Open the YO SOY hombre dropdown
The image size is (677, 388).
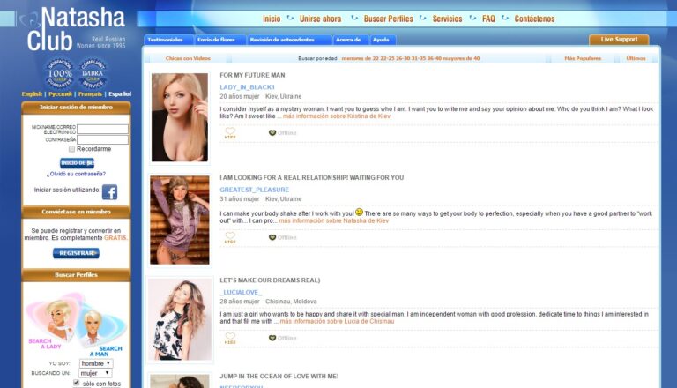coord(96,363)
